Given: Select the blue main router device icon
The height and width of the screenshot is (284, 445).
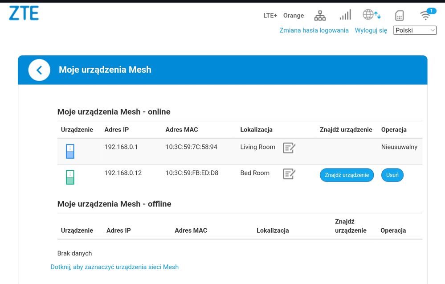Looking at the screenshot, I should pos(69,151).
